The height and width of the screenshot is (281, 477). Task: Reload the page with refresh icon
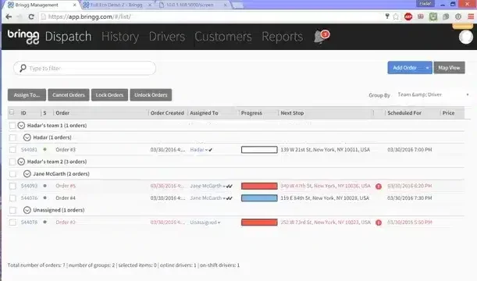[x=31, y=16]
